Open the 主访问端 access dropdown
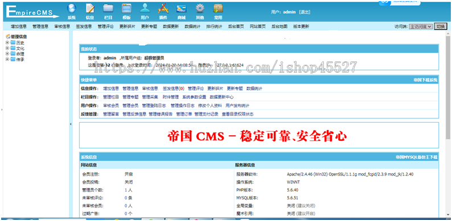The height and width of the screenshot is (221, 452). point(421,27)
